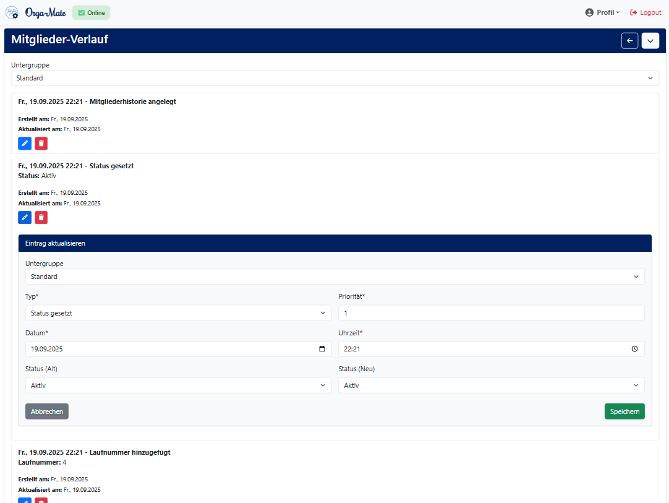Click the Online status badge
The image size is (669, 503).
pos(91,12)
